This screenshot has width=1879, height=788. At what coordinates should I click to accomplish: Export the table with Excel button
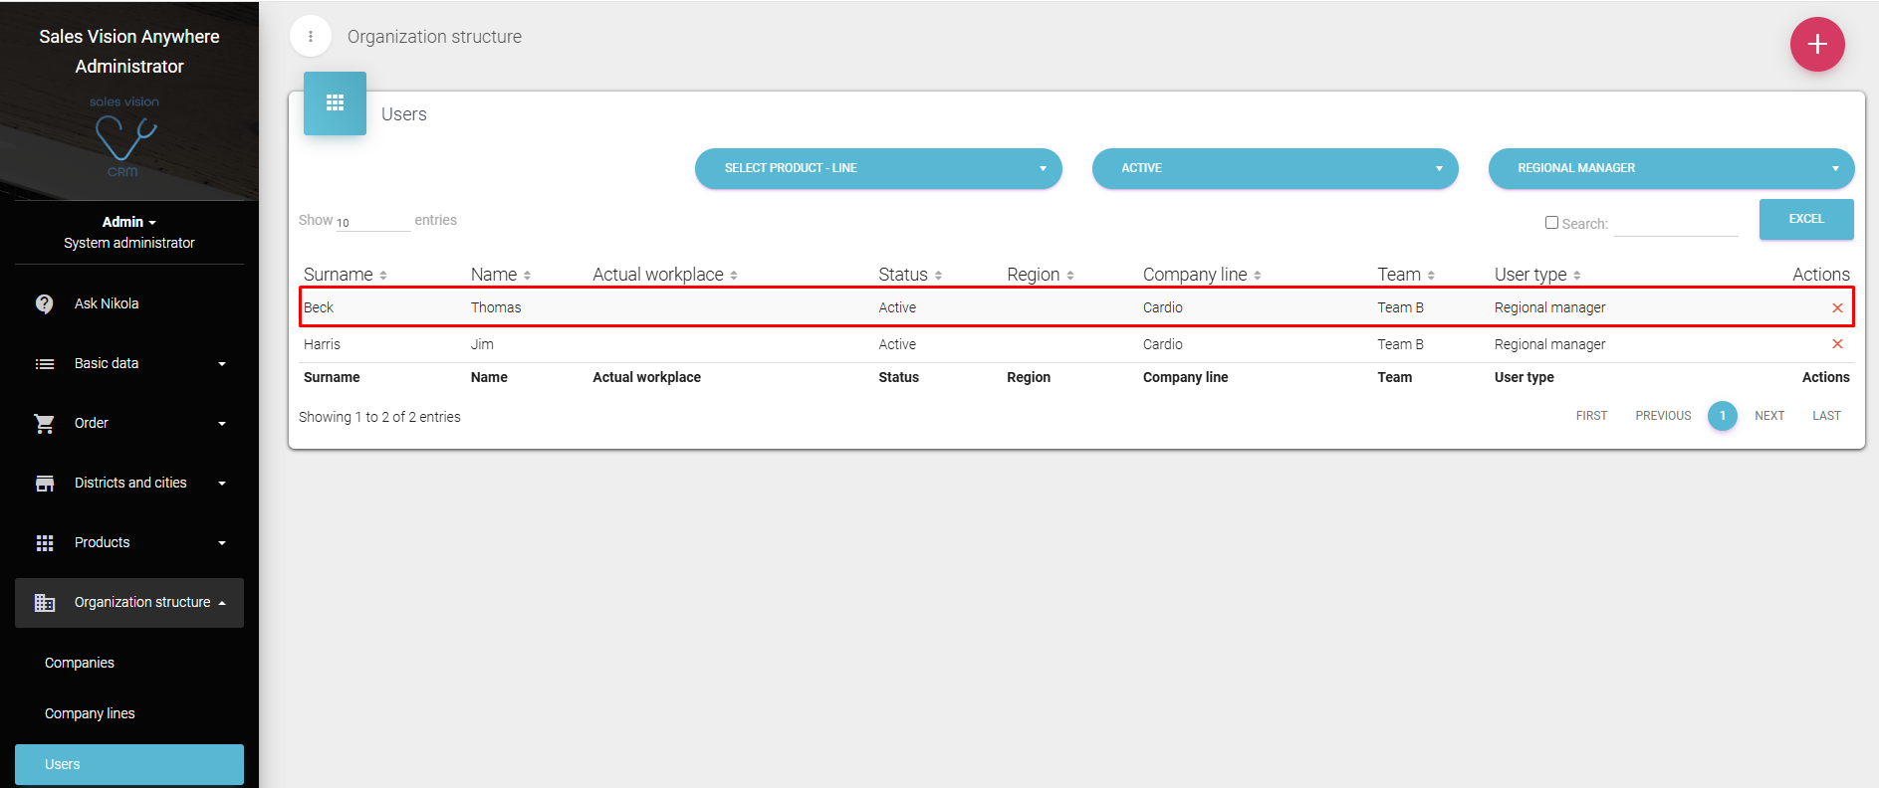[x=1805, y=219]
